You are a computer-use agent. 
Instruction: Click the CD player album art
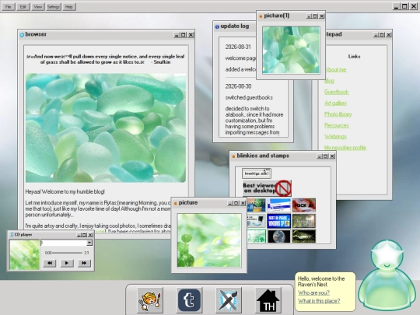tap(24, 255)
